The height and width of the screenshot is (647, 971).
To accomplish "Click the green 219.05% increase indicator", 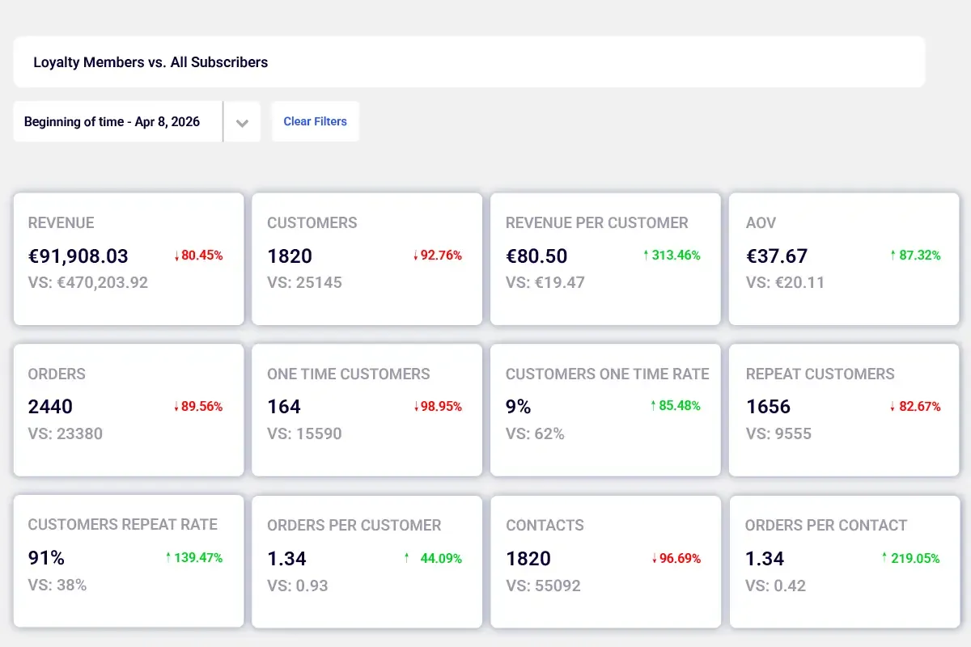I will (911, 559).
